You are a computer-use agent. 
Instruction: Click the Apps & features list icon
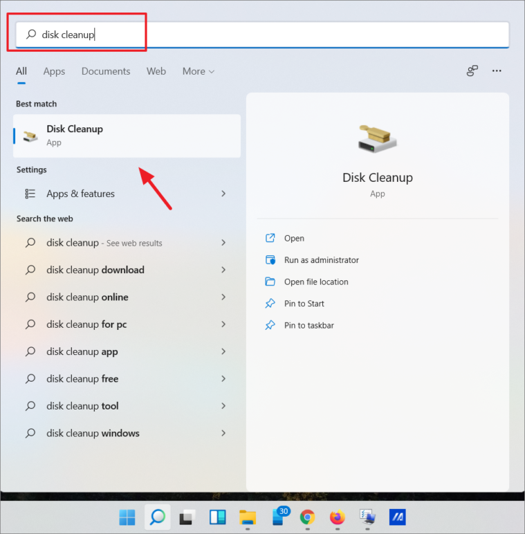(30, 194)
